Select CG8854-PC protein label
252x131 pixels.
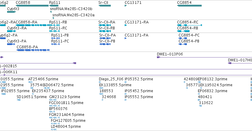[x=189, y=35]
